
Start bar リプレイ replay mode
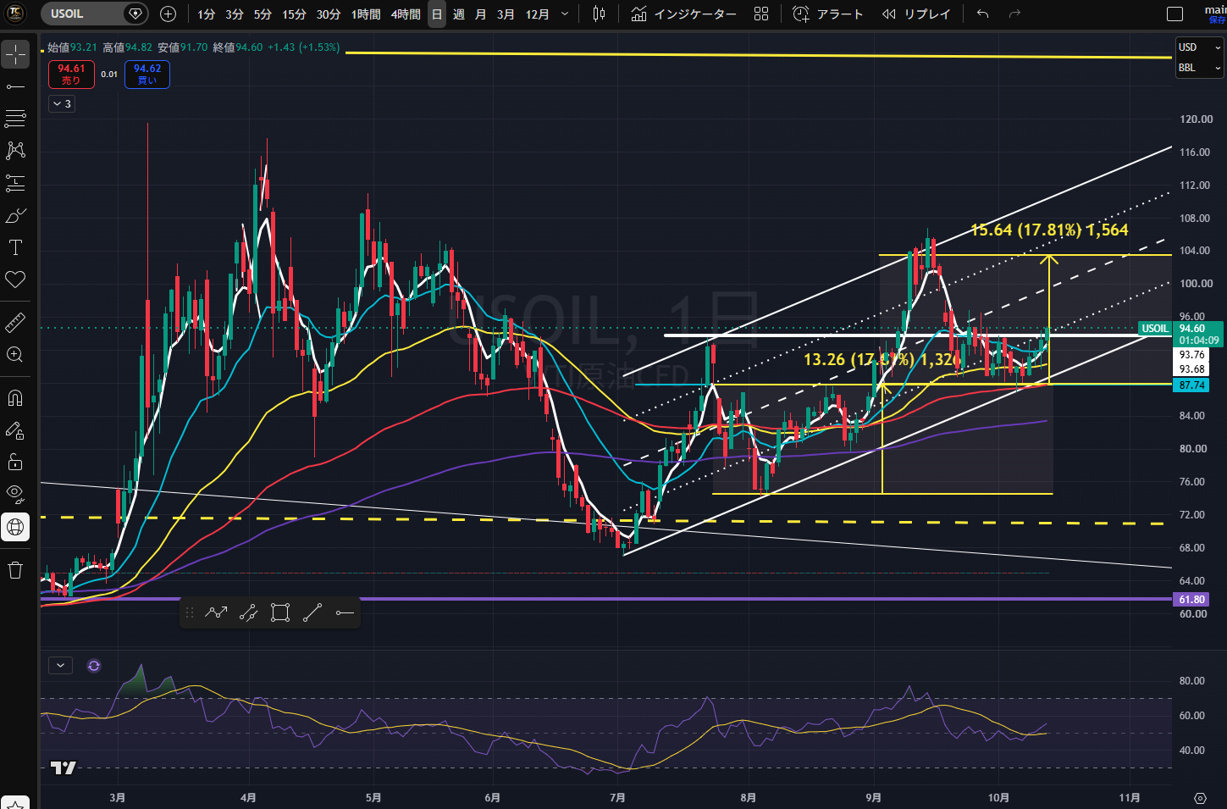click(x=916, y=14)
